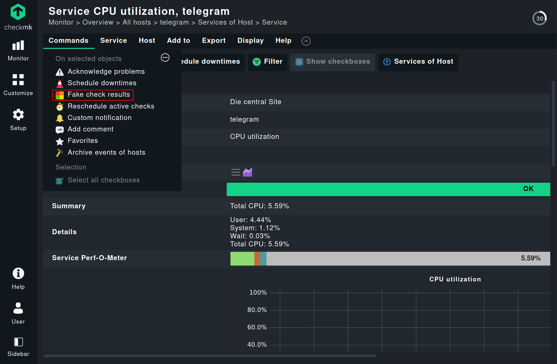Image resolution: width=557 pixels, height=364 pixels.
Task: Click Total CPU: 5.59% summary text
Action: tap(259, 206)
